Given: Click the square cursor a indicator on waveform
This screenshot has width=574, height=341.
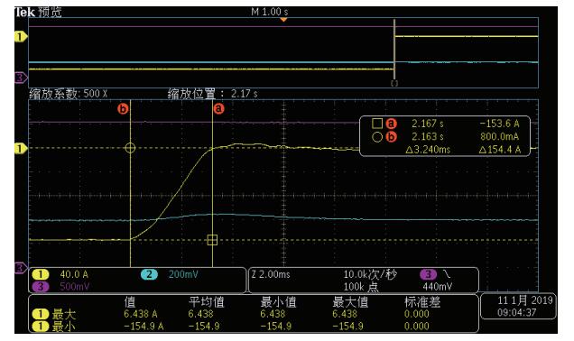Looking at the screenshot, I should [x=212, y=240].
